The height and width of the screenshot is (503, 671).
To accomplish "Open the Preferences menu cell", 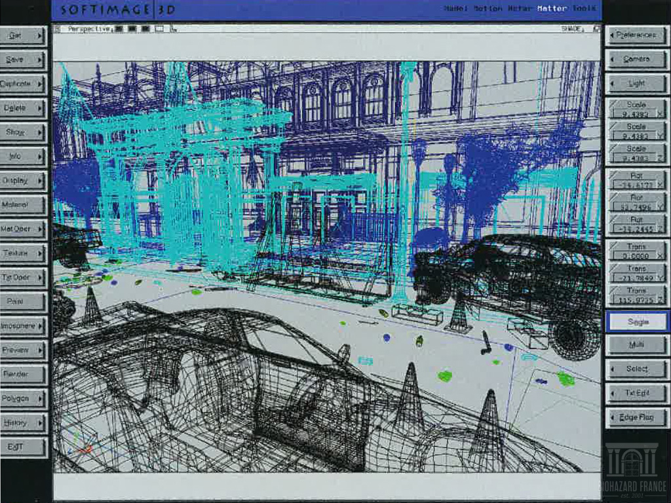I will click(x=636, y=35).
